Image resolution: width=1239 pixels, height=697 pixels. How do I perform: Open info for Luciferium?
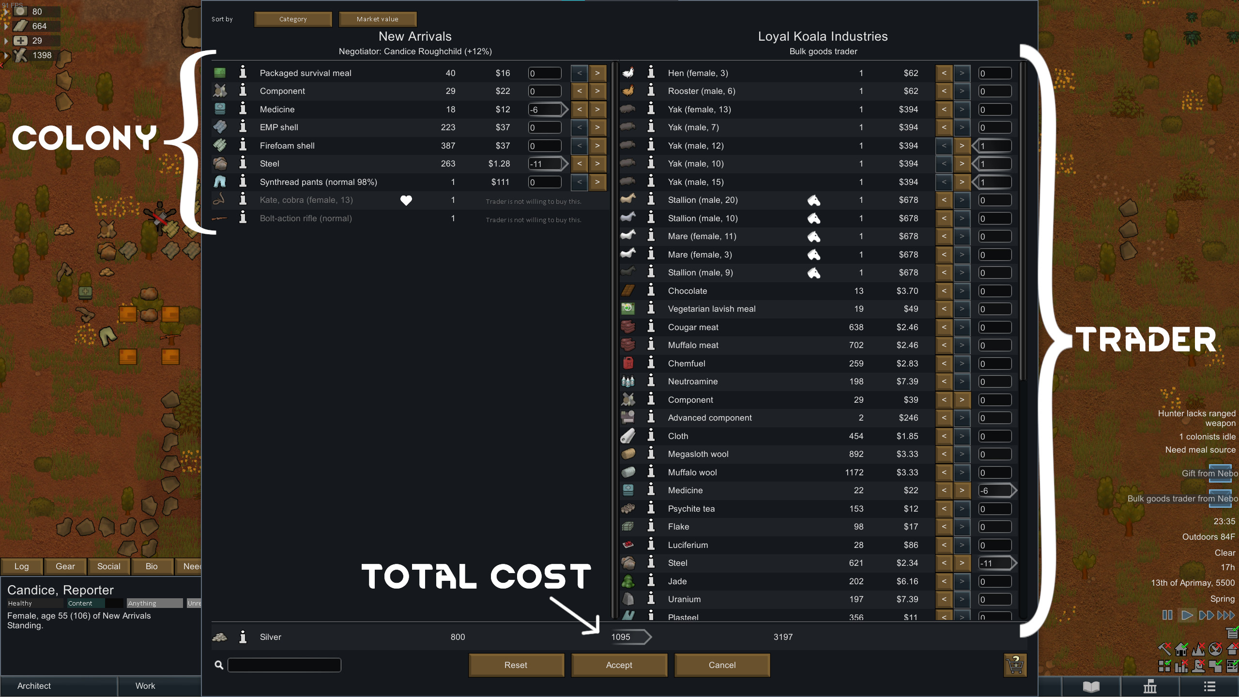pos(651,545)
